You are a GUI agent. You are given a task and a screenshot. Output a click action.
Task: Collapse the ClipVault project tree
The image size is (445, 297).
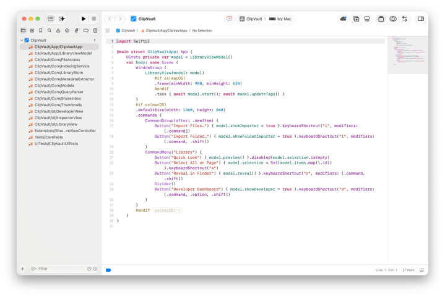click(22, 40)
